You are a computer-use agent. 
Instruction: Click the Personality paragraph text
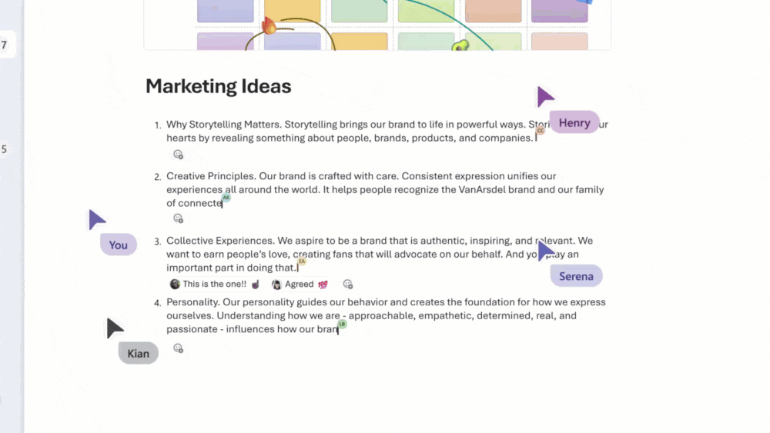coord(385,315)
